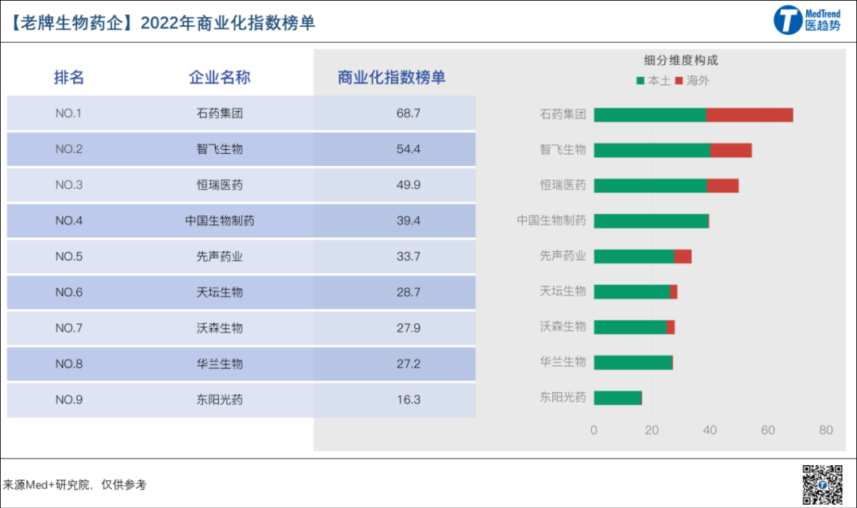Viewport: 857px width, 508px height.
Task: Select the NO.5 rank cell
Action: [69, 256]
